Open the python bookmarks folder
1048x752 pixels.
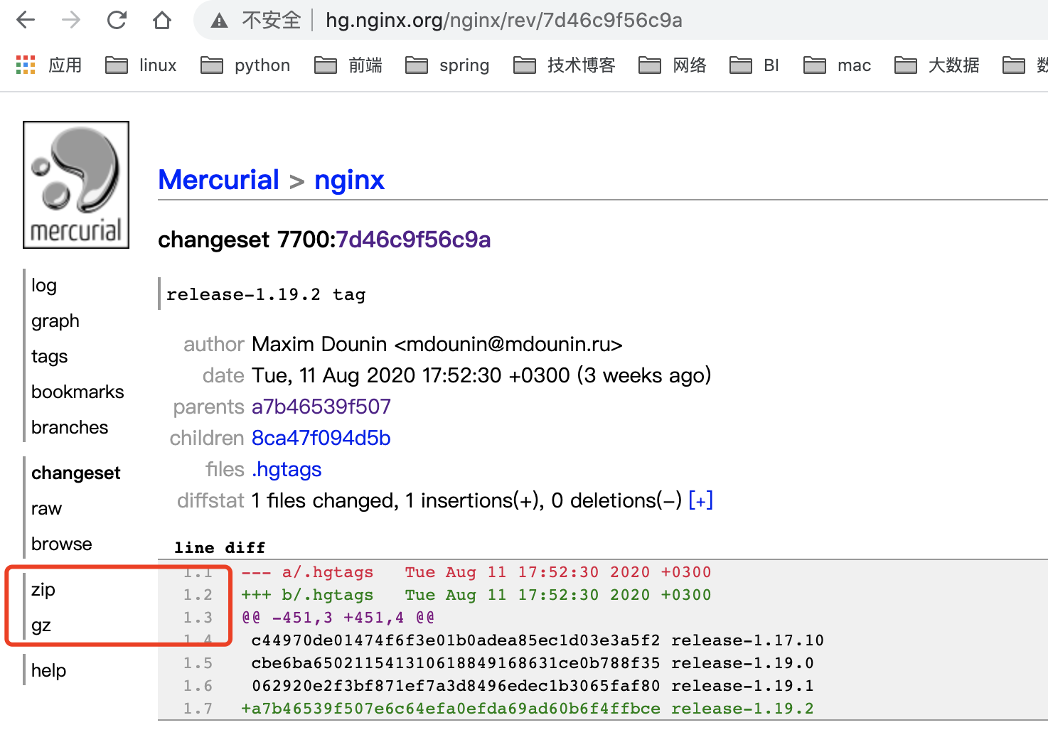coord(245,65)
